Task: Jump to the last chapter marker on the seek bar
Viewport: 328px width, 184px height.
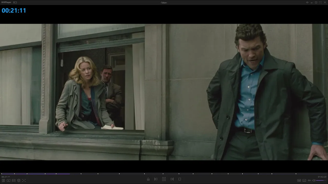Action: (296, 174)
